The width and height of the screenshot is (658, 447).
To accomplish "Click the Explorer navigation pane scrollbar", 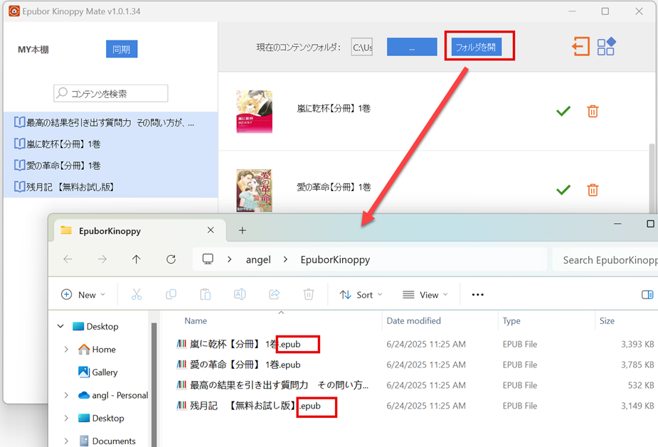I will [154, 384].
